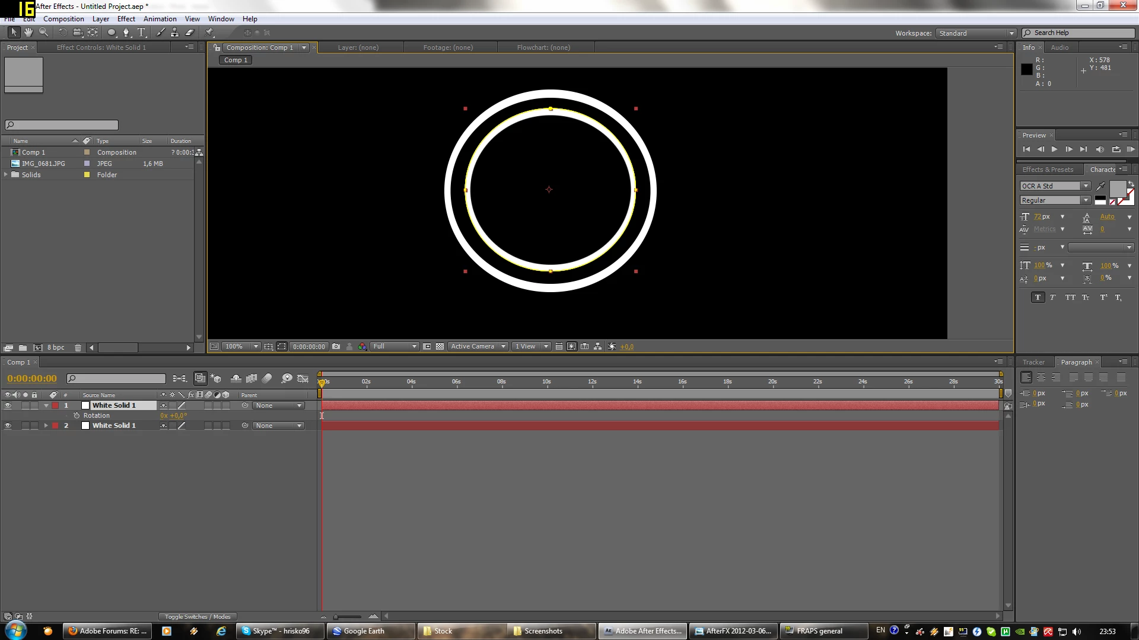Switch to the Audio panel tab
Screen dimensions: 1139x640
[1060, 47]
